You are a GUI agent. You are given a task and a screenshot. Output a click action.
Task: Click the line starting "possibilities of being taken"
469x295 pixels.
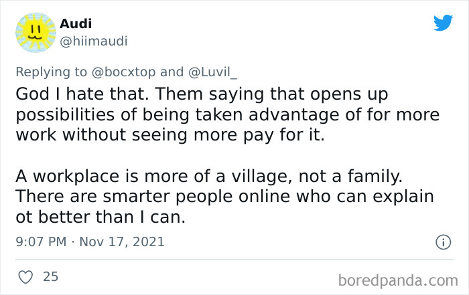click(228, 114)
